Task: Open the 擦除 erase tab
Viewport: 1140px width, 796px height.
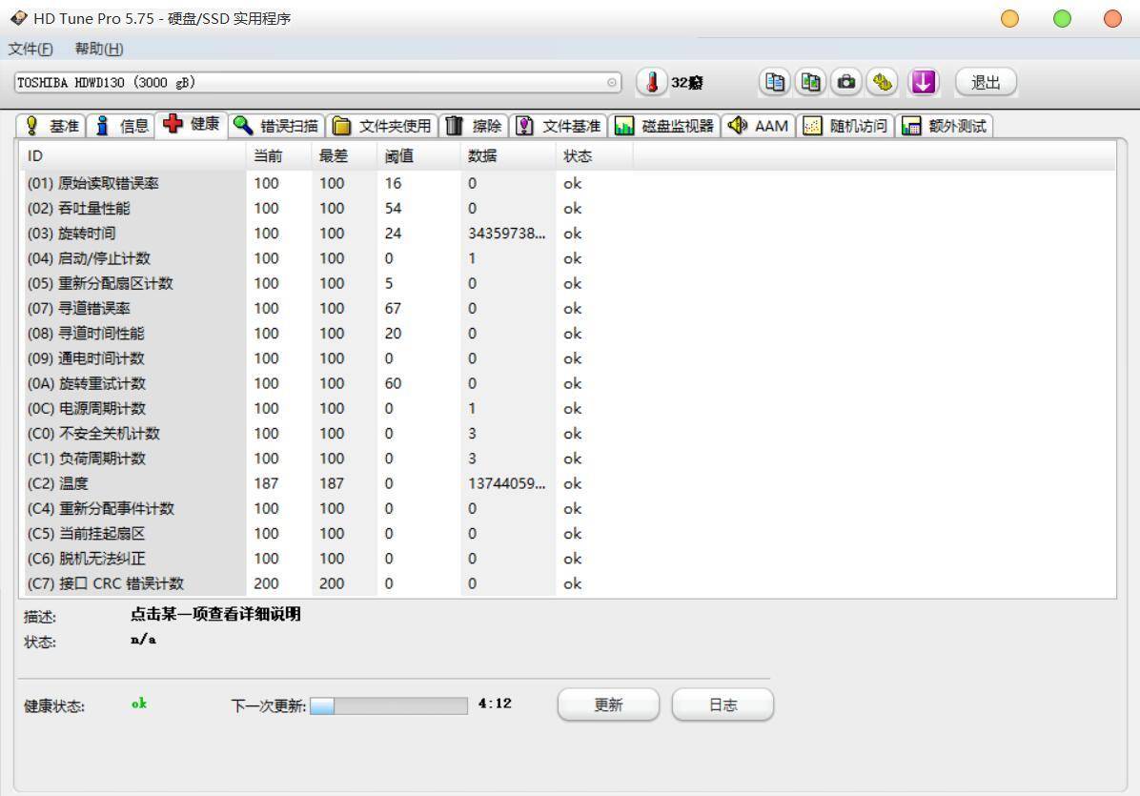Action: point(474,126)
